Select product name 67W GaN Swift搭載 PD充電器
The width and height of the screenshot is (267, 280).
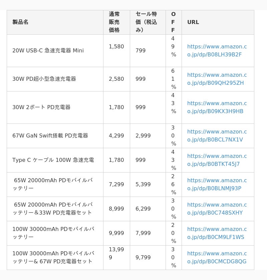point(50,136)
